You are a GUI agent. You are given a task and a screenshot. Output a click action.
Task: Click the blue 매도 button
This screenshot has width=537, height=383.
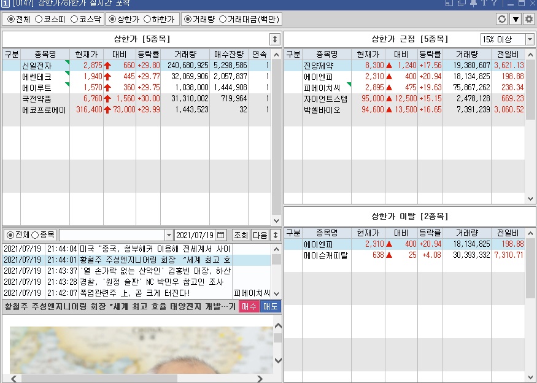270,306
